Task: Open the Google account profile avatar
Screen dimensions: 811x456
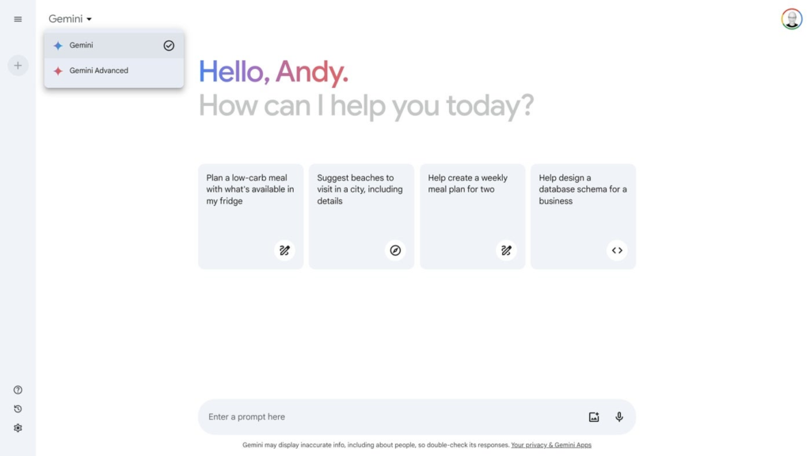Action: pyautogui.click(x=791, y=19)
